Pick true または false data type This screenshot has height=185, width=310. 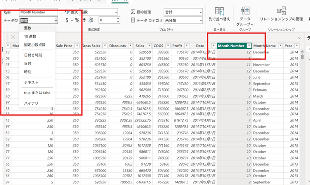pyautogui.click(x=37, y=93)
